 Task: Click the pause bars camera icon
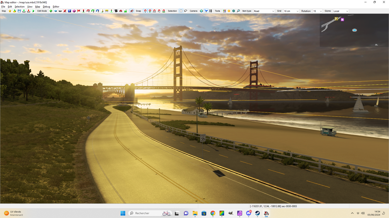click(x=211, y=11)
